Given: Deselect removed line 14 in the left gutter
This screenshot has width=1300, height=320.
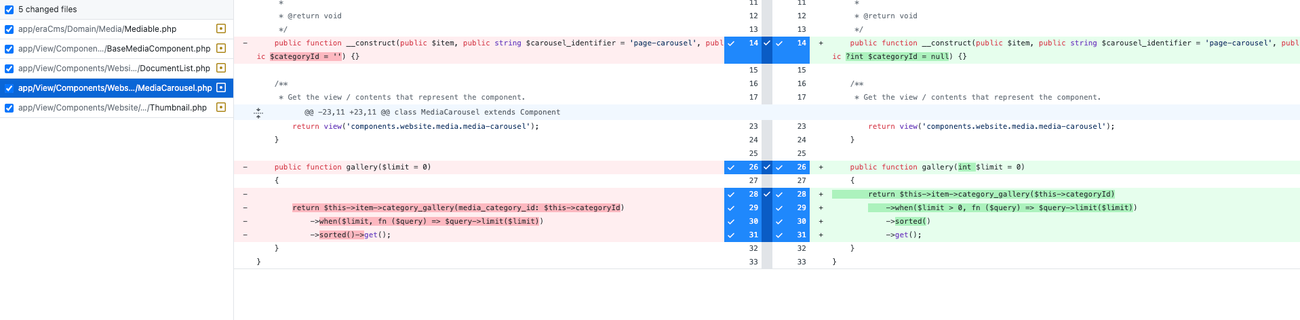Looking at the screenshot, I should click(743, 49).
